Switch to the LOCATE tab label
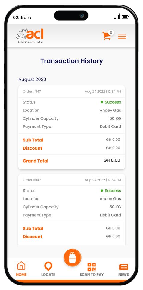This screenshot has height=290, width=143. [48, 275]
